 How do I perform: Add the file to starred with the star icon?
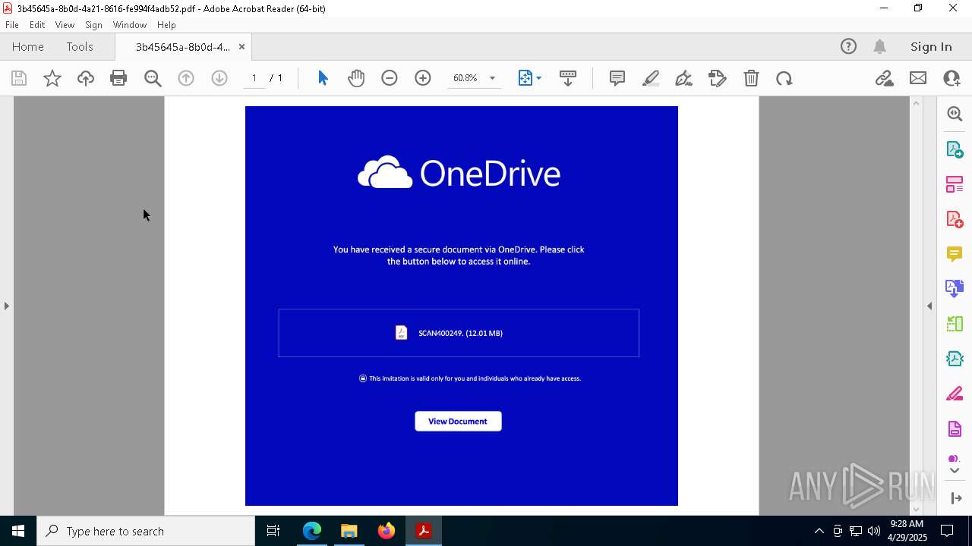52,78
